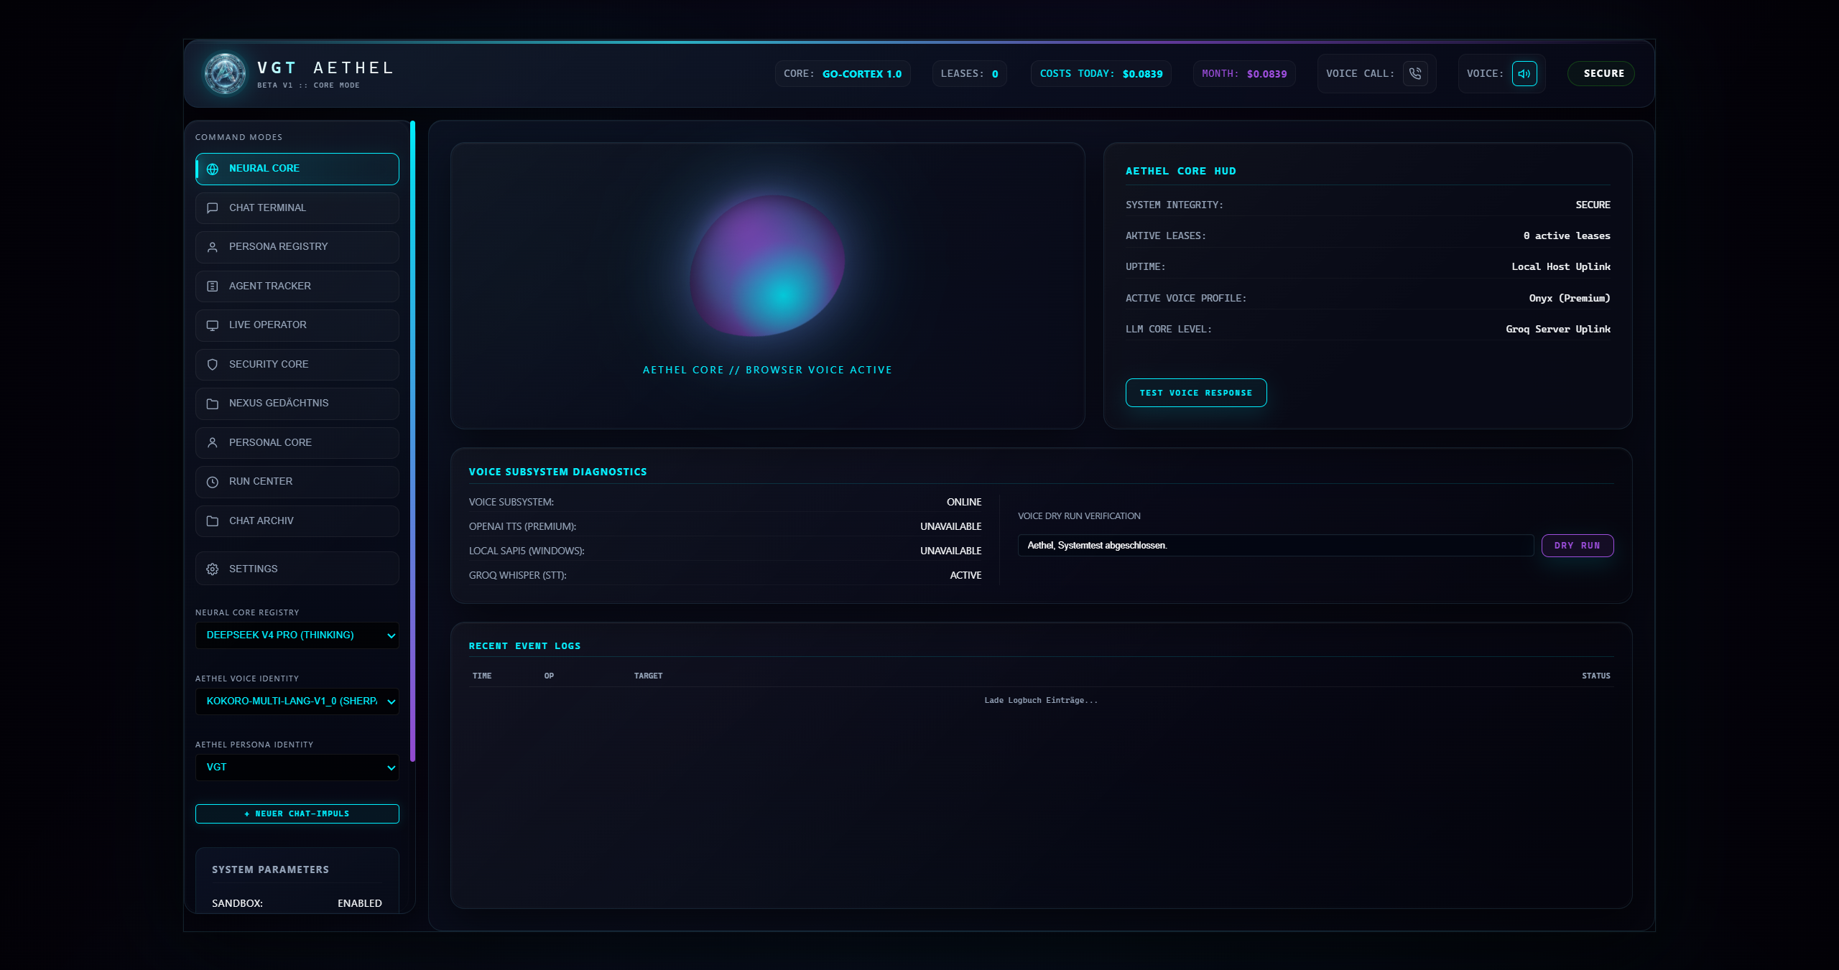Click the VGT Aethel logo emblem
The width and height of the screenshot is (1839, 970).
pyautogui.click(x=225, y=73)
